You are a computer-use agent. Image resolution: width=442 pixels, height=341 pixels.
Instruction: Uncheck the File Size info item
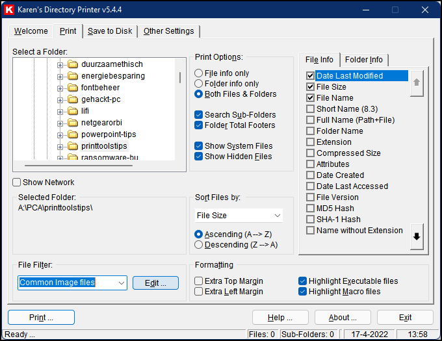tap(310, 87)
